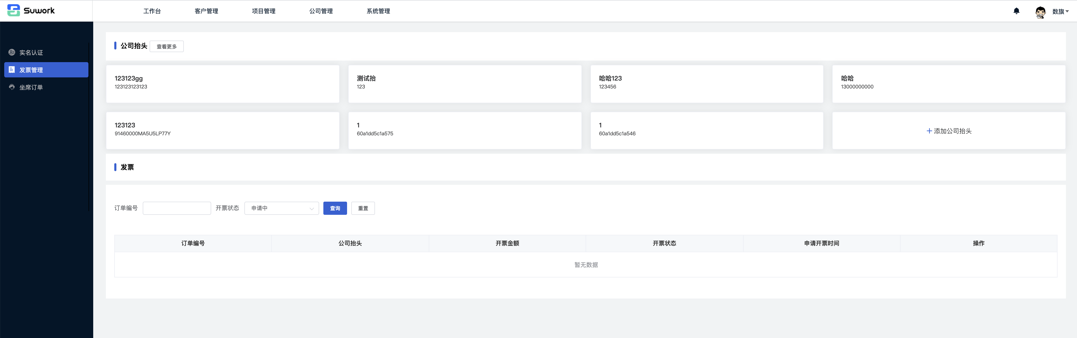The width and height of the screenshot is (1077, 338).
Task: Select the 123123gg company card
Action: [223, 83]
